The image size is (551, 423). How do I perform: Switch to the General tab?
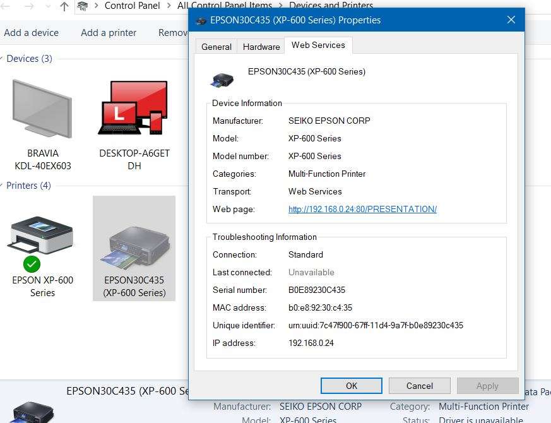click(216, 47)
